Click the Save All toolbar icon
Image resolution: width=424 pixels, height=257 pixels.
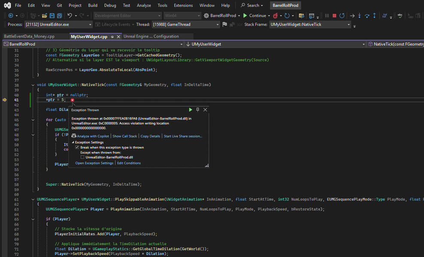pos(59,15)
